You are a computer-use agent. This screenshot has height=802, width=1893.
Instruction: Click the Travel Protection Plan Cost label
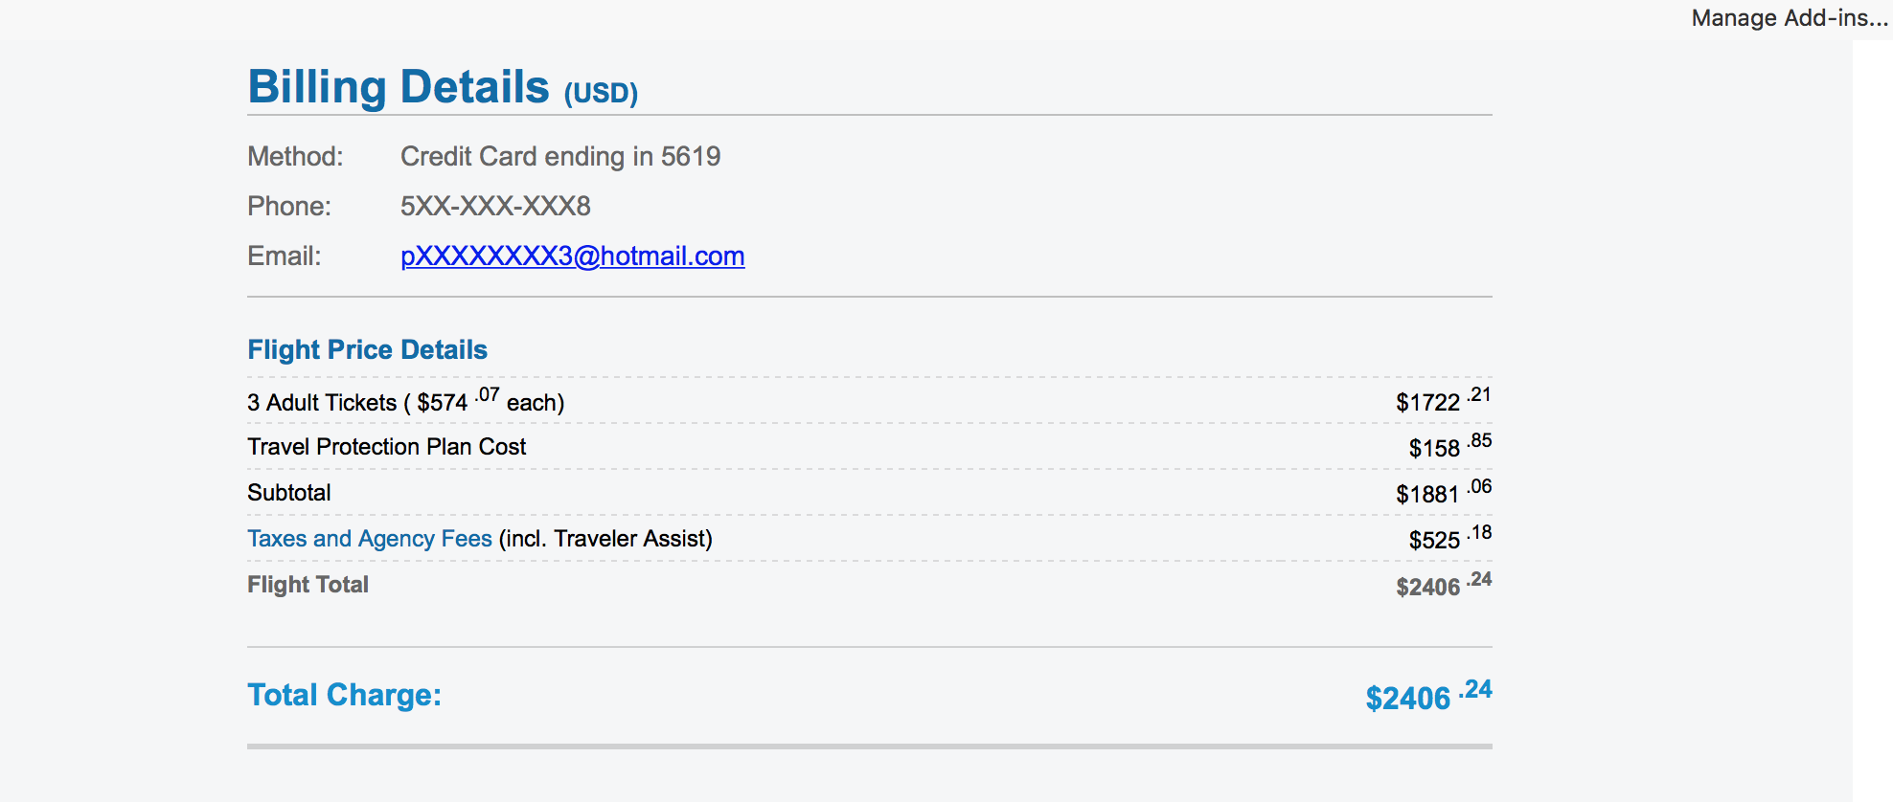tap(386, 447)
